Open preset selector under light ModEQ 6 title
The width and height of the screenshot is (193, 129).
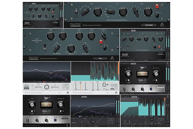point(66,86)
